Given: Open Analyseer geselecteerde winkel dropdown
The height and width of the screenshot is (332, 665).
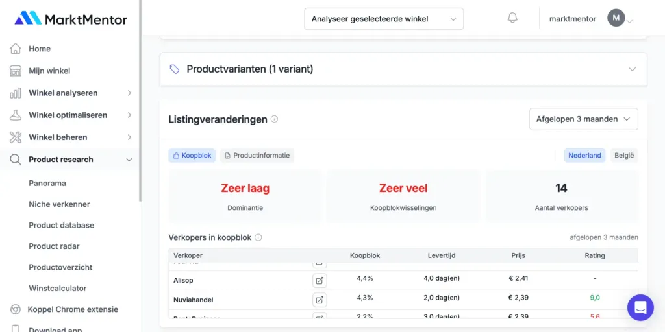Looking at the screenshot, I should click(384, 19).
